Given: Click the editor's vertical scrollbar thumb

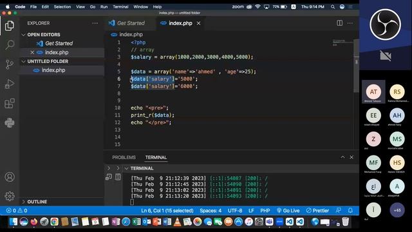Looking at the screenshot, I should tap(356, 66).
